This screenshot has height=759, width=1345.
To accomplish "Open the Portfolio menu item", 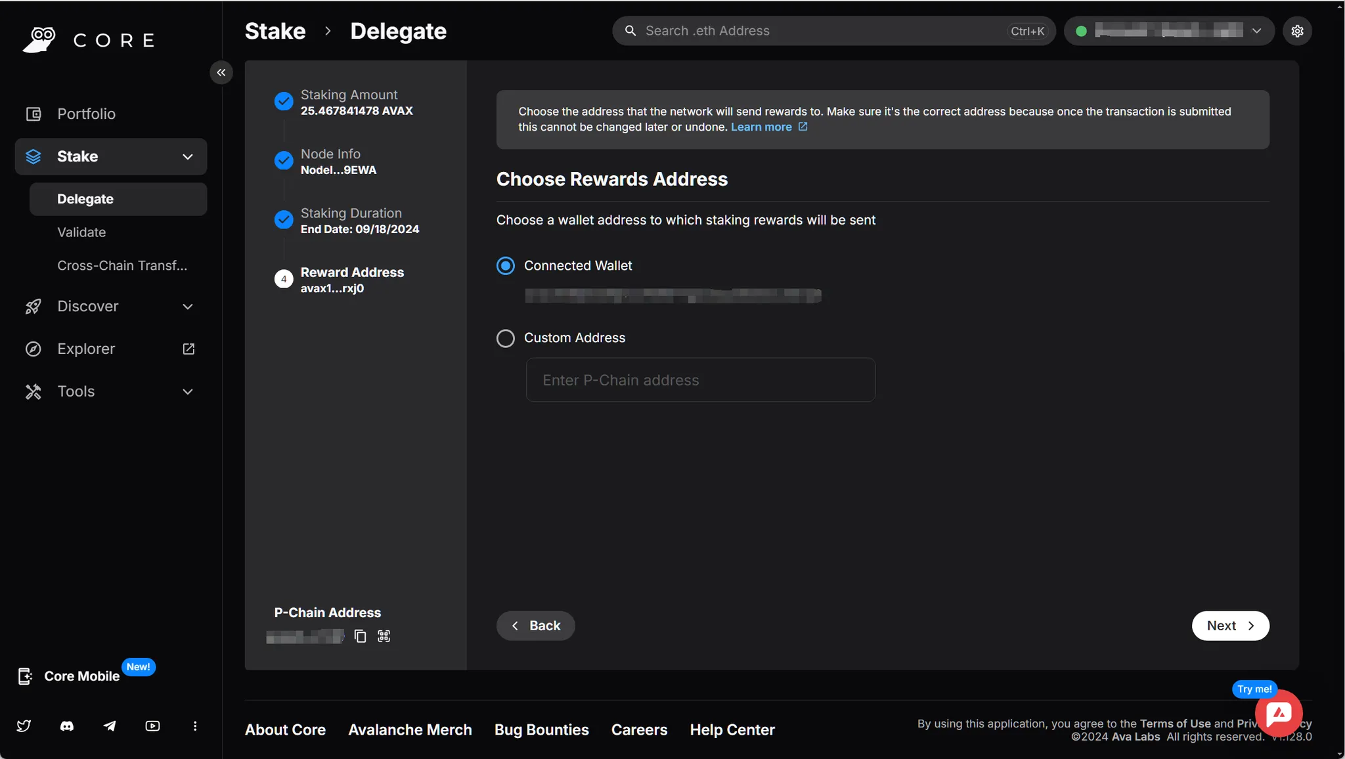I will tap(86, 114).
